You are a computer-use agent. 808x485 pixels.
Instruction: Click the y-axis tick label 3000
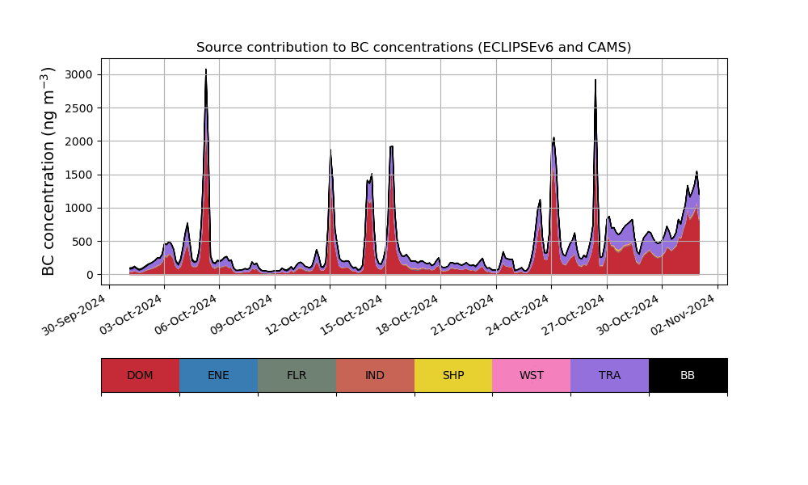point(79,74)
